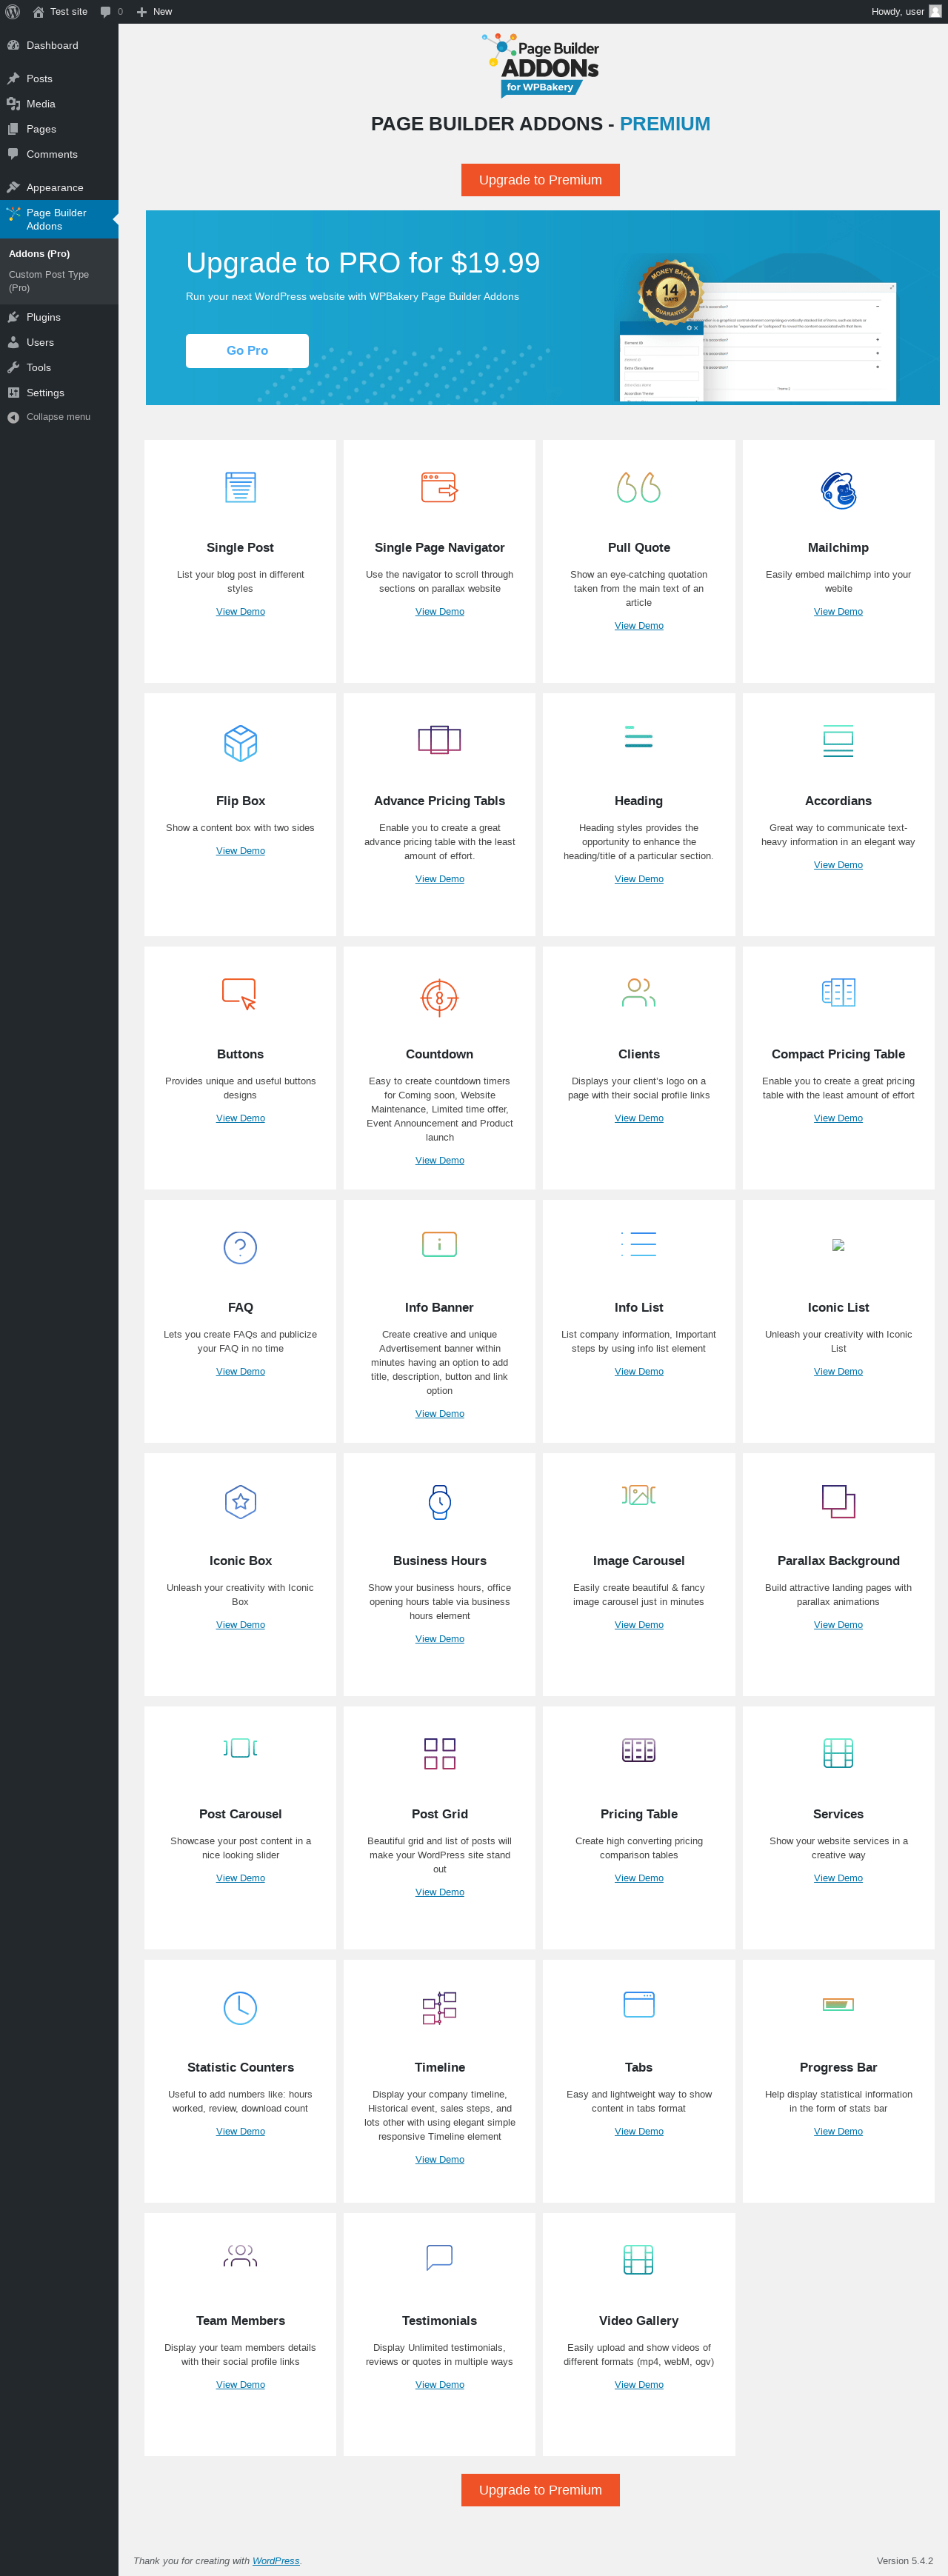Open View Demo link for Pricing Table
The width and height of the screenshot is (948, 2576).
click(638, 1878)
